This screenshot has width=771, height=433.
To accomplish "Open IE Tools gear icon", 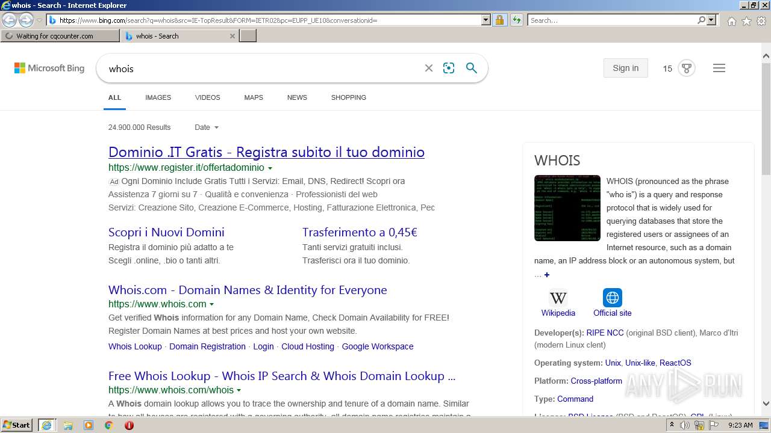I will [761, 21].
